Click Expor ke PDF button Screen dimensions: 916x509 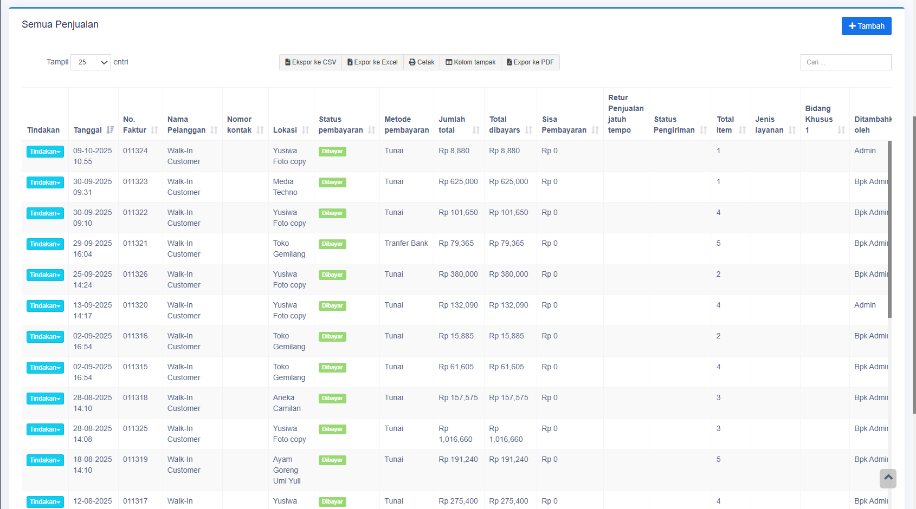tap(530, 62)
